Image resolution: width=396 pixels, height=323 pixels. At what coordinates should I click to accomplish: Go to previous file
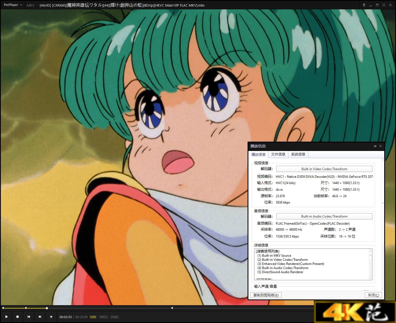29,317
